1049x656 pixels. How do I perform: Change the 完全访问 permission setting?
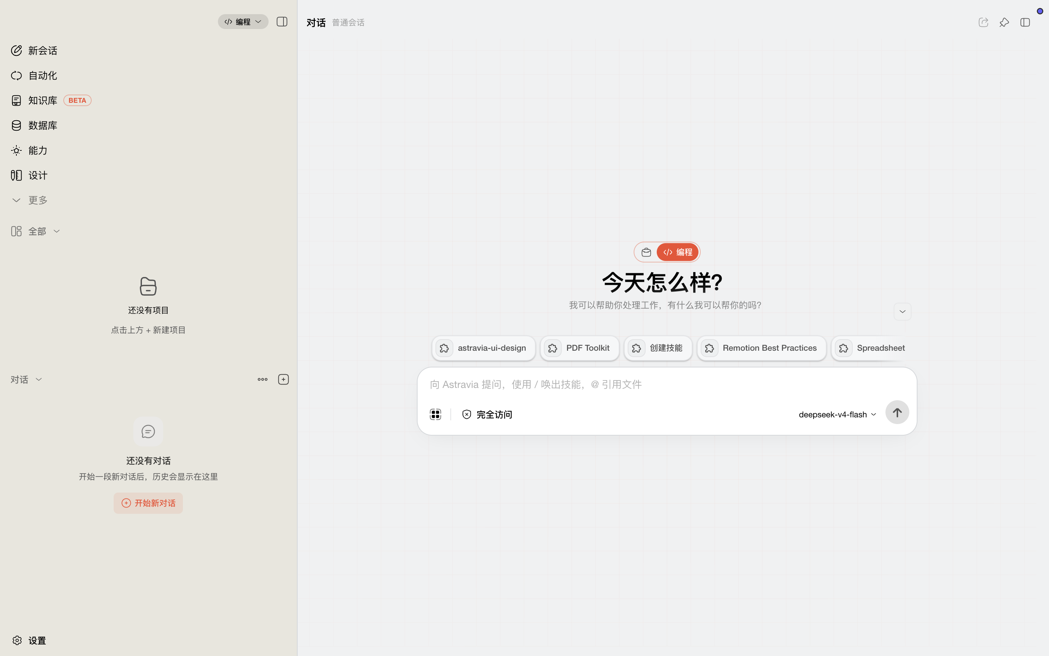[487, 415]
